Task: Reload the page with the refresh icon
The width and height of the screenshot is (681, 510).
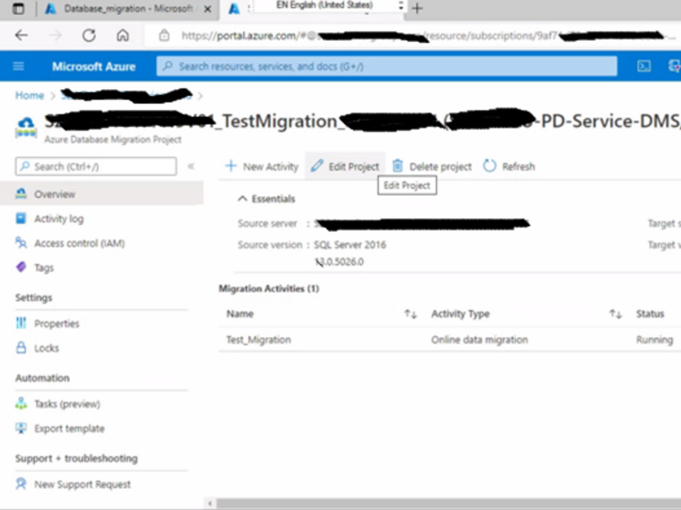Action: pyautogui.click(x=89, y=35)
